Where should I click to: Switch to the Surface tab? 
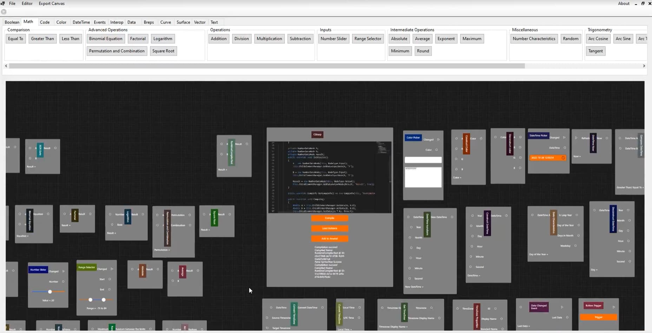(183, 22)
